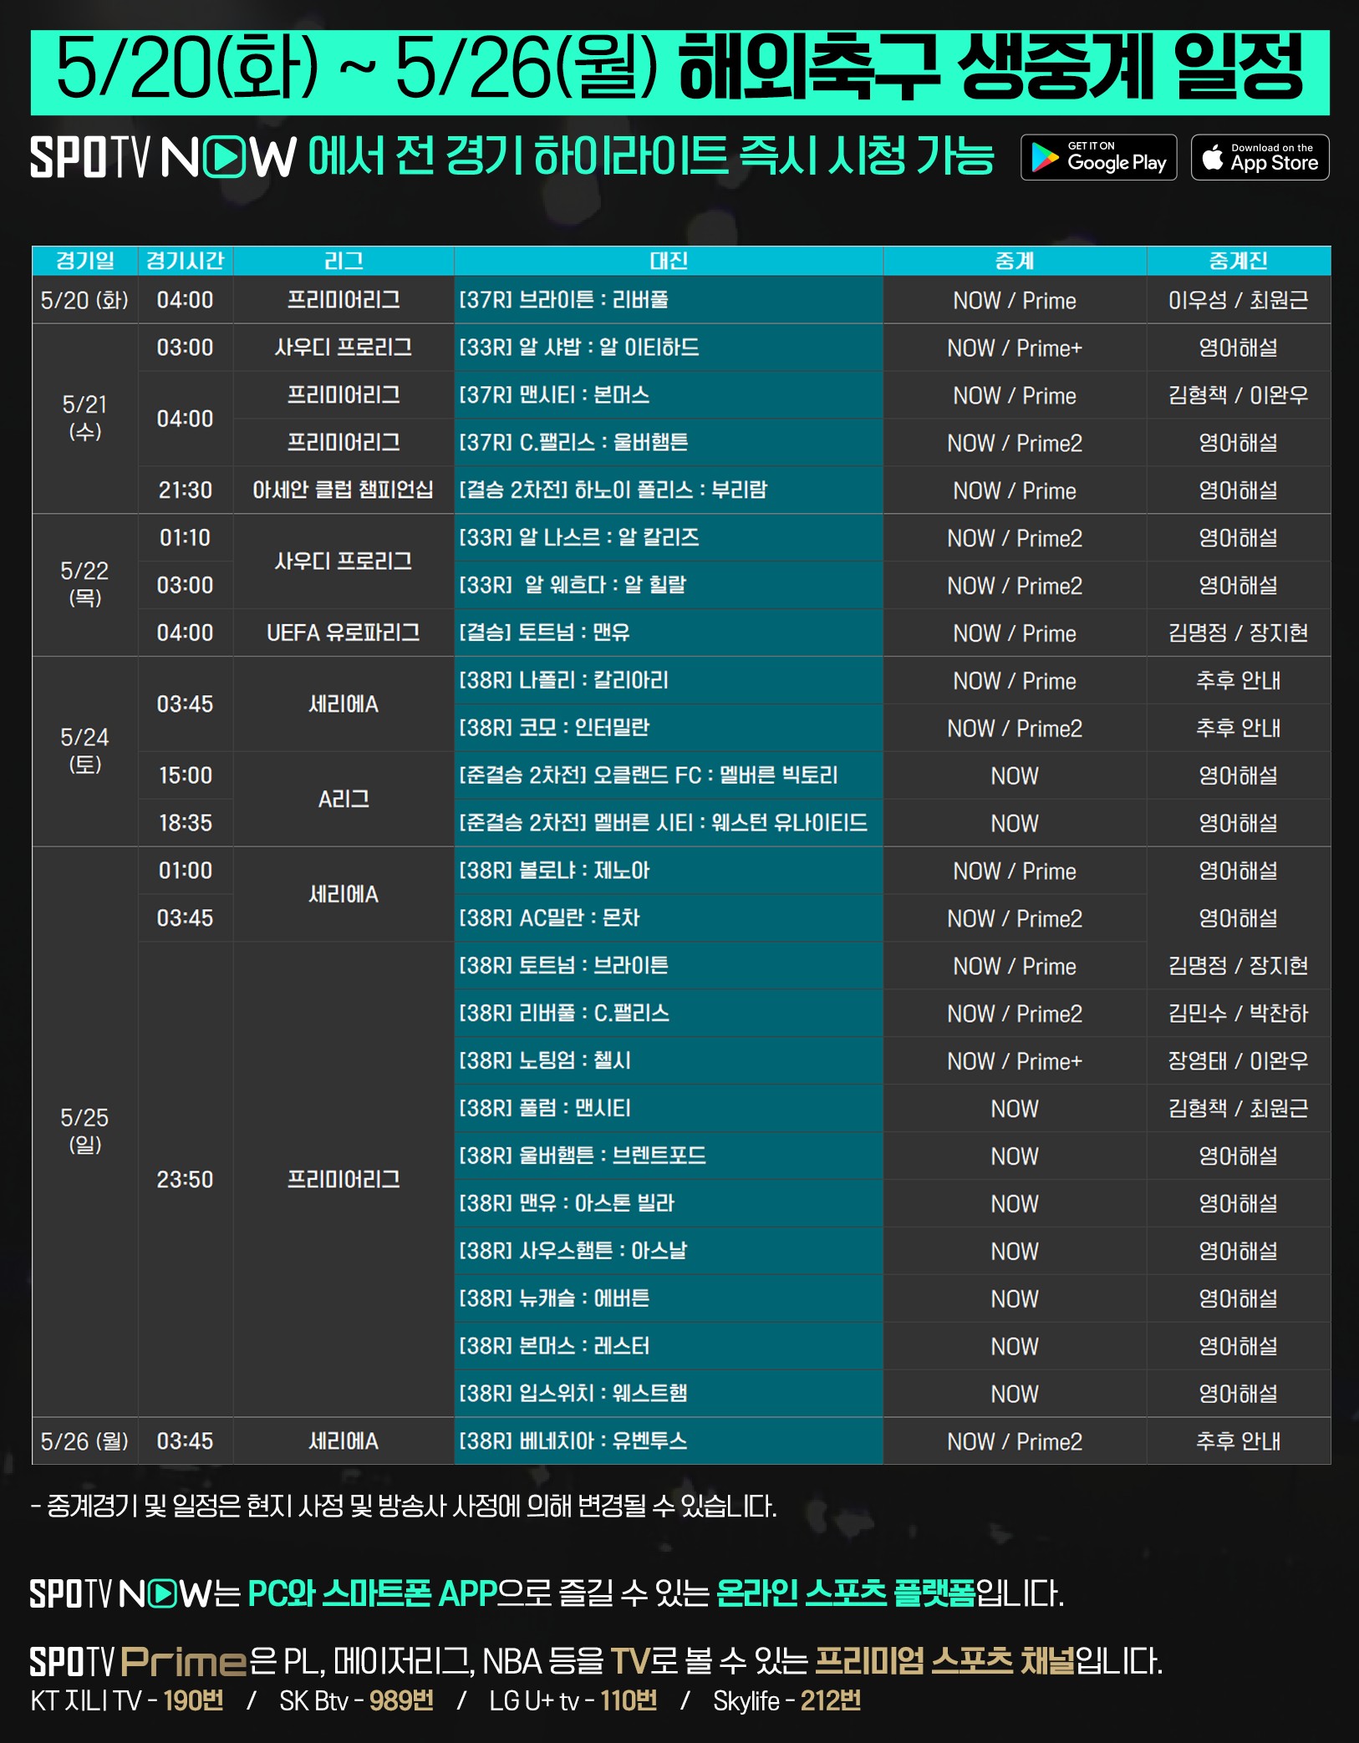Click the LG U+ tv 110번 channel text
This screenshot has width=1359, height=1743.
click(573, 1700)
